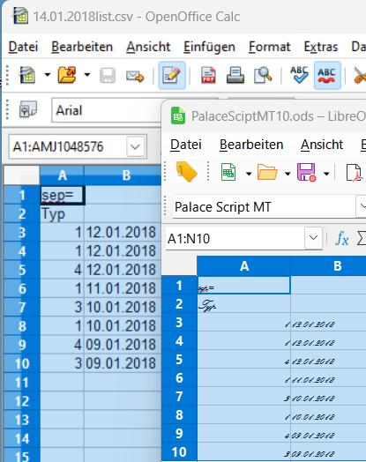Click the yellow tag icon in LibreOffice toolbar
This screenshot has height=462, width=366.
coord(187,172)
